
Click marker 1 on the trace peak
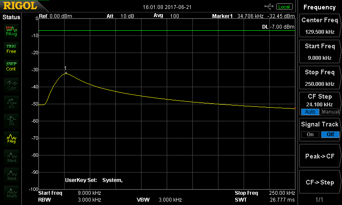[x=66, y=73]
